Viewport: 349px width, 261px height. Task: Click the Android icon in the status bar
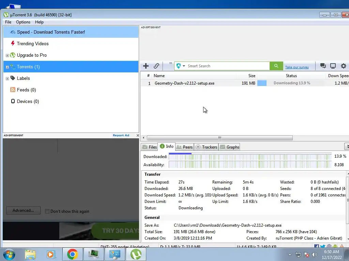coord(335,246)
